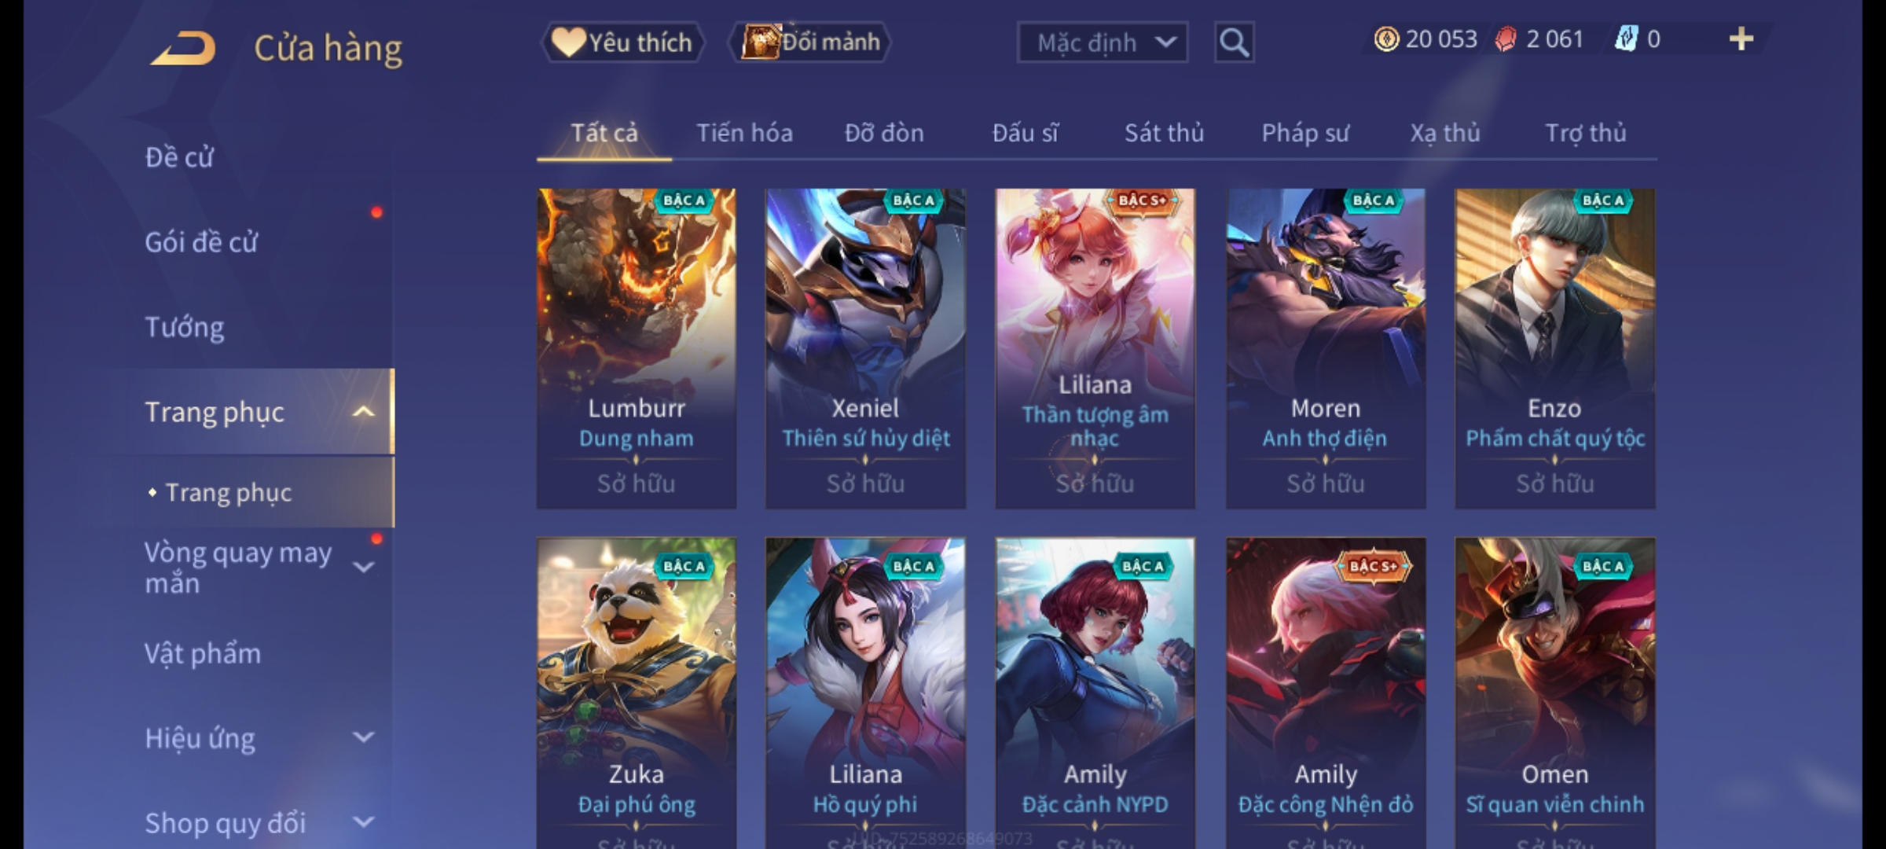The image size is (1886, 849).
Task: Expand the Hiệu ứng sidebar section
Action: 363,737
